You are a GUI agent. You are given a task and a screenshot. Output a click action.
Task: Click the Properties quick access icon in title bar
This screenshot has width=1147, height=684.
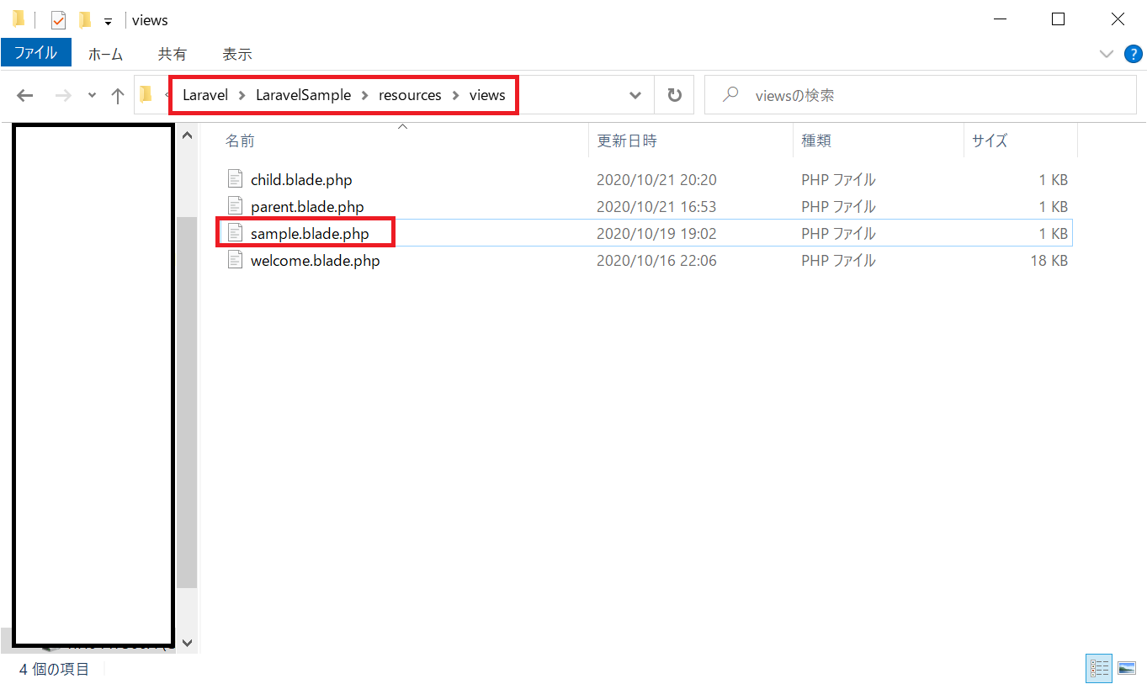coord(58,20)
